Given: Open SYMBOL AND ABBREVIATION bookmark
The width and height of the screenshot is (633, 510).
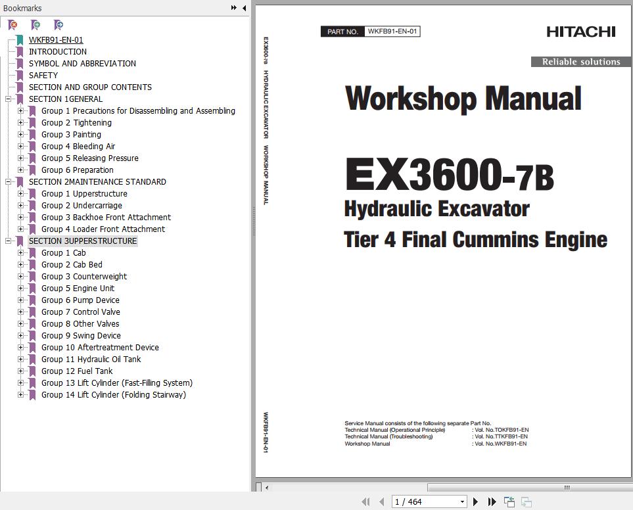Looking at the screenshot, I should point(82,63).
